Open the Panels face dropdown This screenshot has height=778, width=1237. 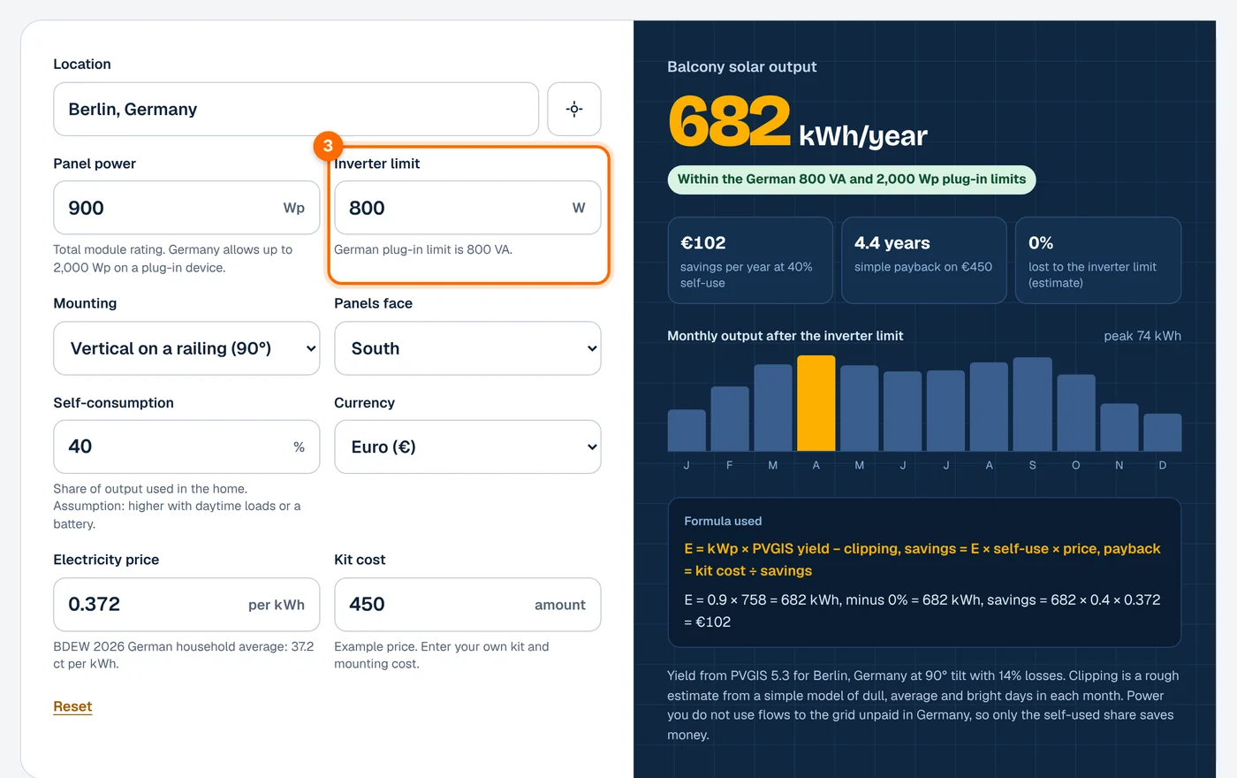467,348
